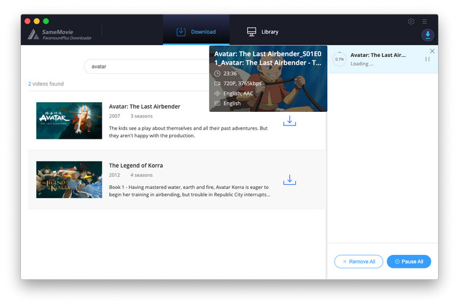
Task: Click the "4 seasons" label
Action: tap(142, 176)
